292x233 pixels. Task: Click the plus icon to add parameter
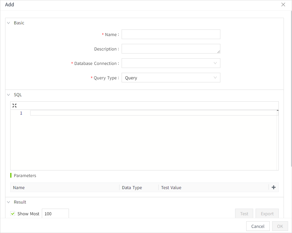273,187
